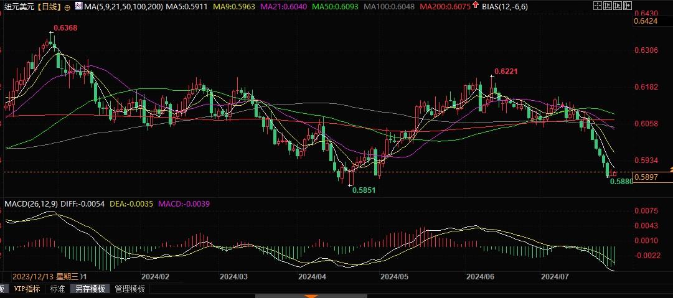Click the chart playback icon in the top toolbar

coord(618,6)
